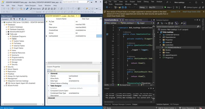
Task: Sort Column Properties alphabetically
Action: [51, 70]
